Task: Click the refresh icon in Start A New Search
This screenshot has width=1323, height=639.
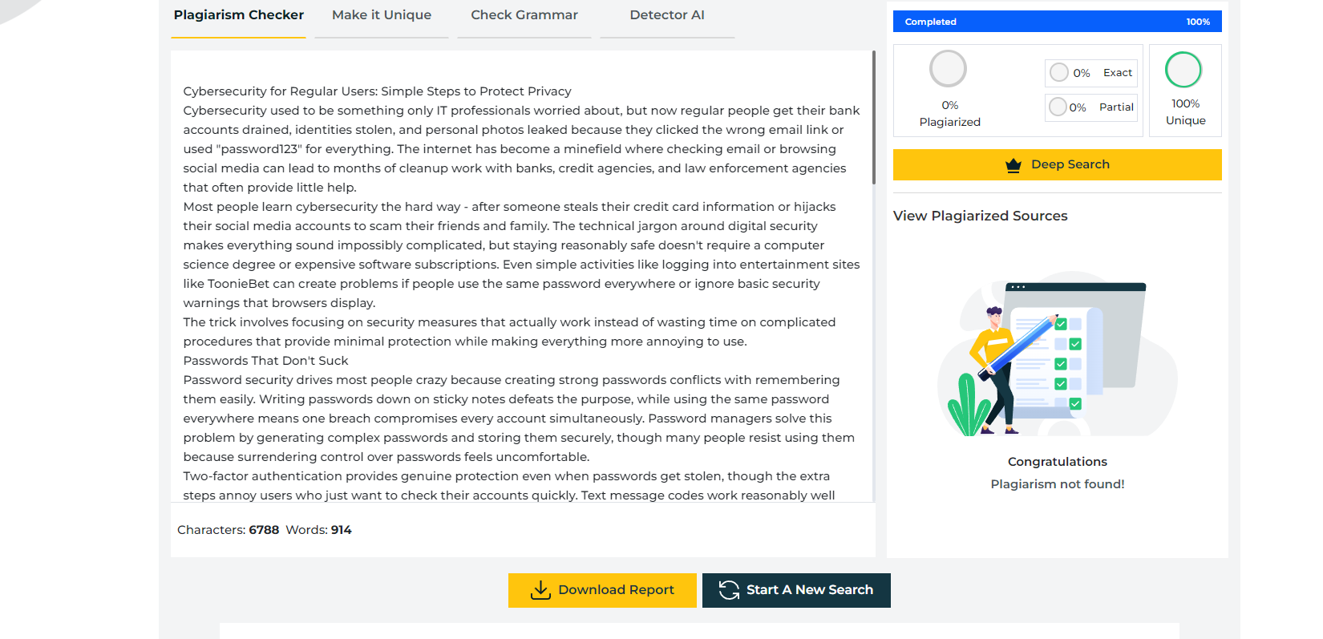Action: [x=729, y=590]
